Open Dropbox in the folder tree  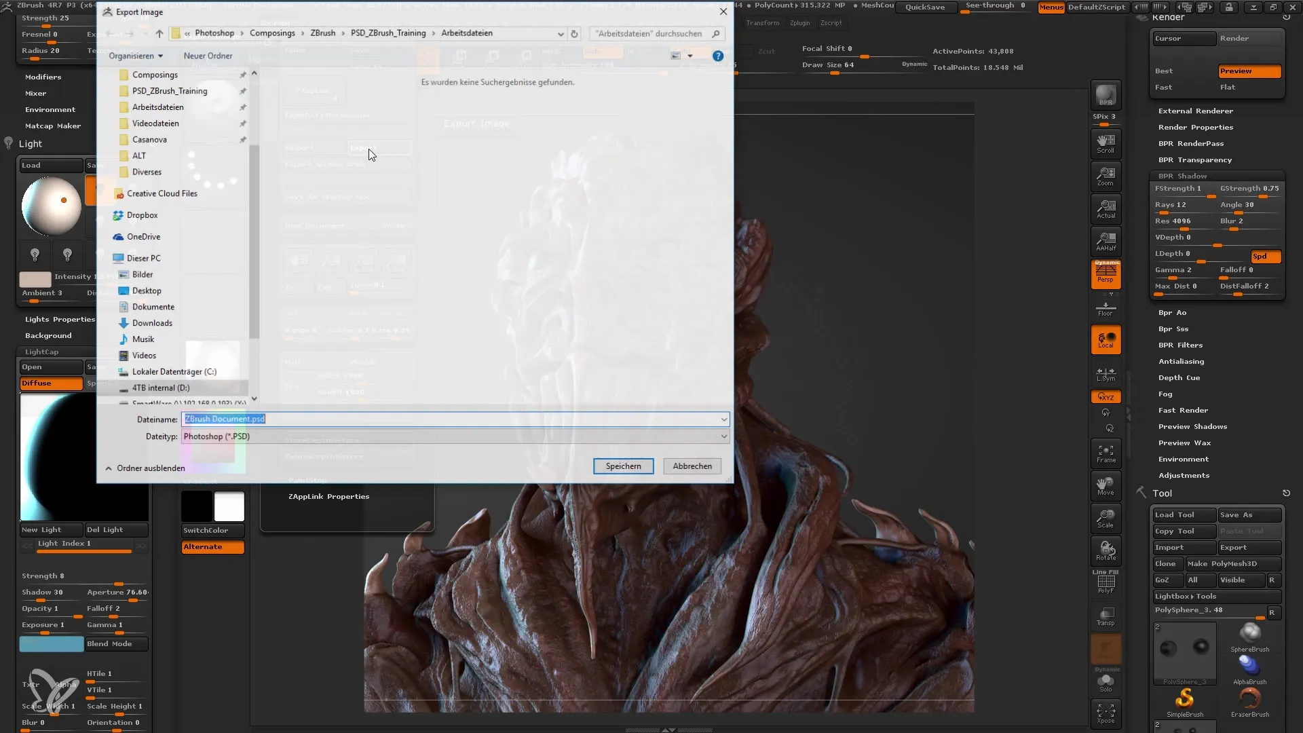[x=142, y=215]
